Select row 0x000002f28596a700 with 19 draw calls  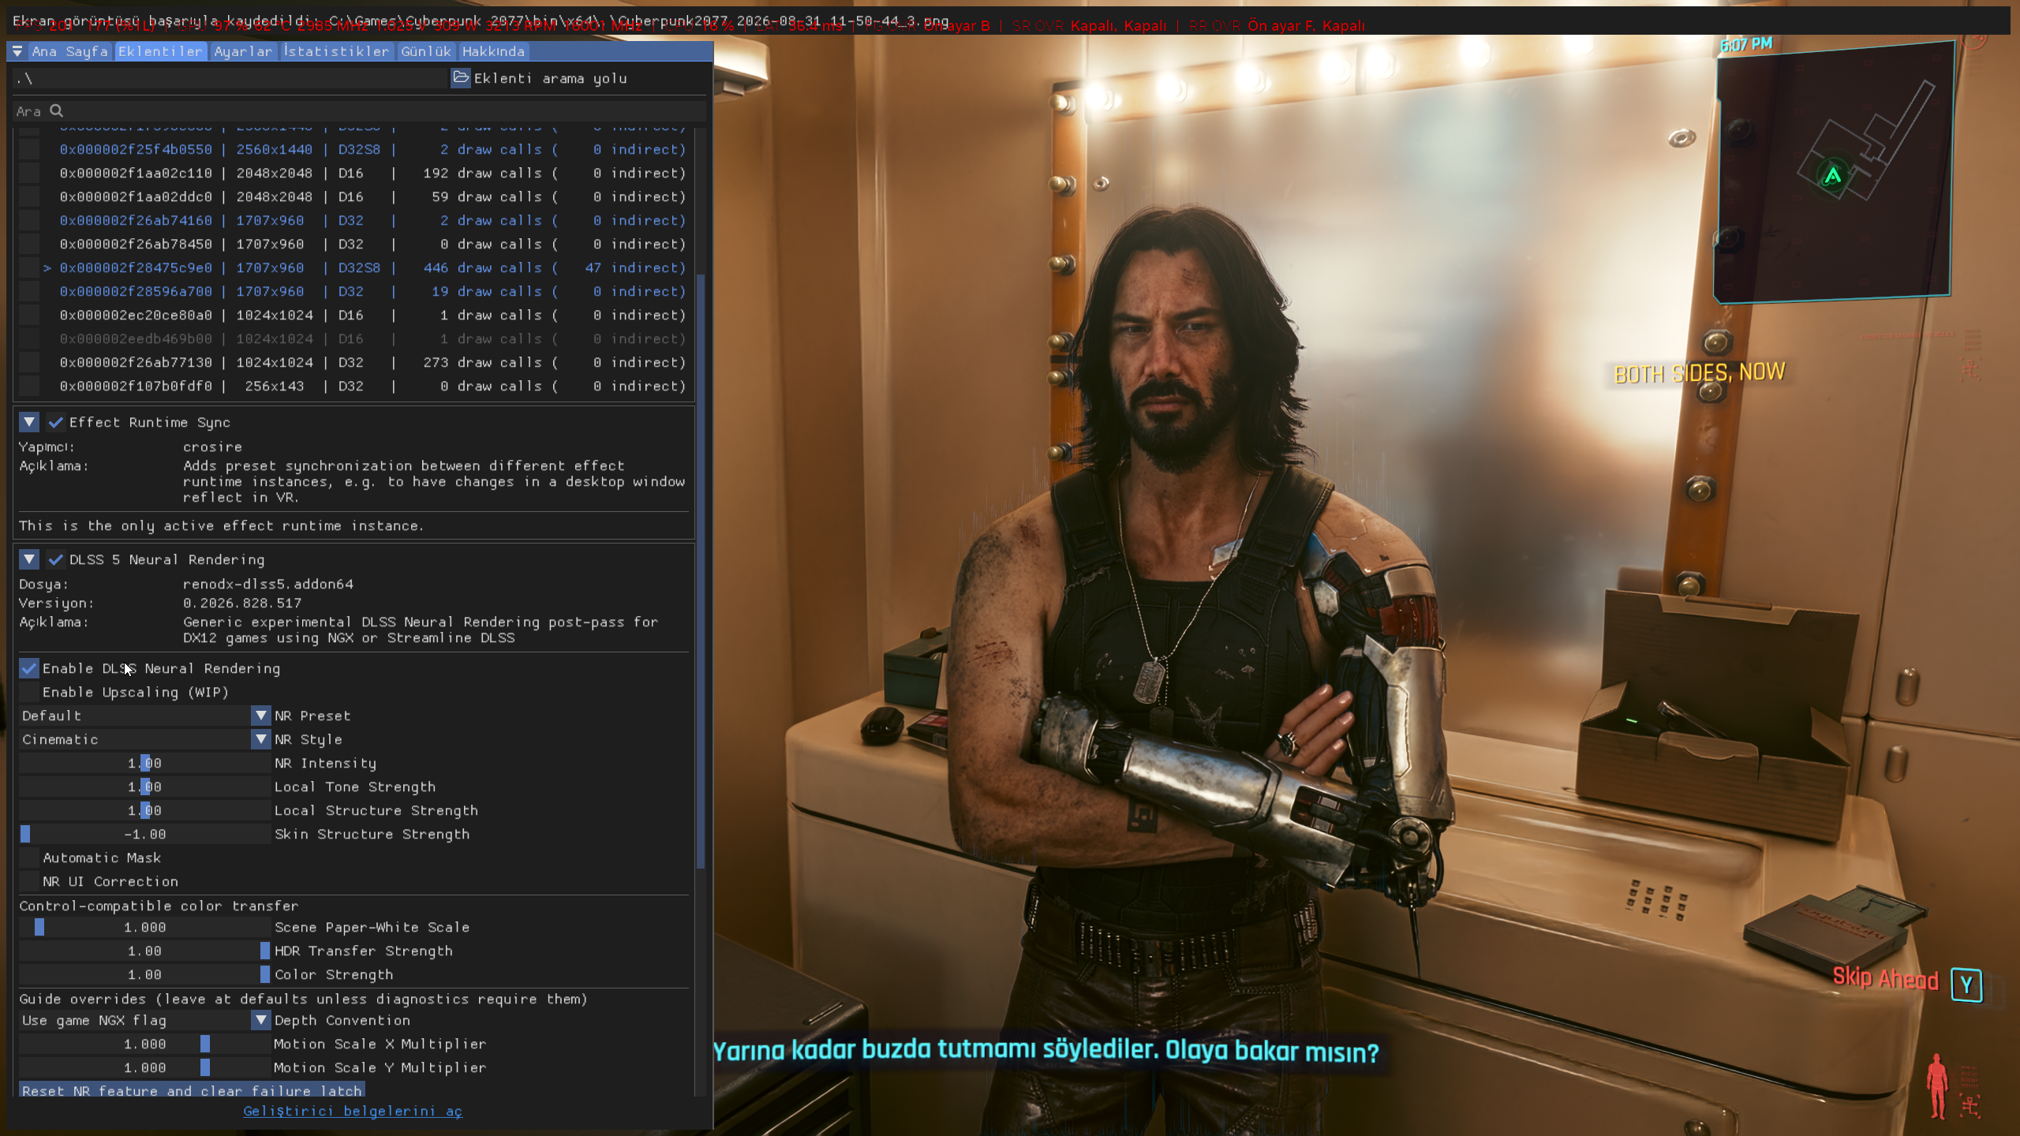click(372, 292)
